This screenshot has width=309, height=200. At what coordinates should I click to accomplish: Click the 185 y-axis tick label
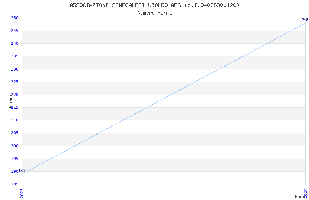[15, 184]
